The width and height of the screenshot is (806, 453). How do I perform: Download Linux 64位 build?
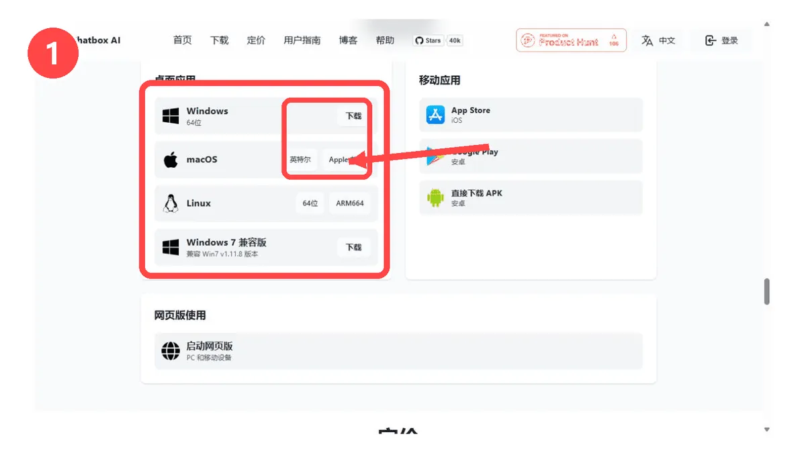click(310, 203)
